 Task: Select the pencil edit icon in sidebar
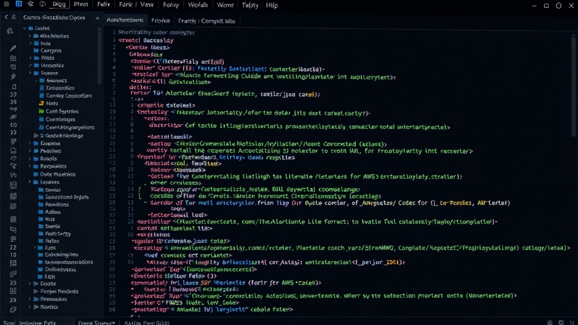coord(13,48)
